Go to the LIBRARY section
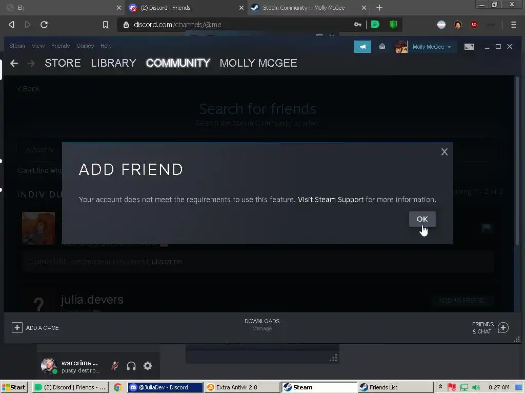Viewport: 525px width, 394px height. tap(114, 63)
